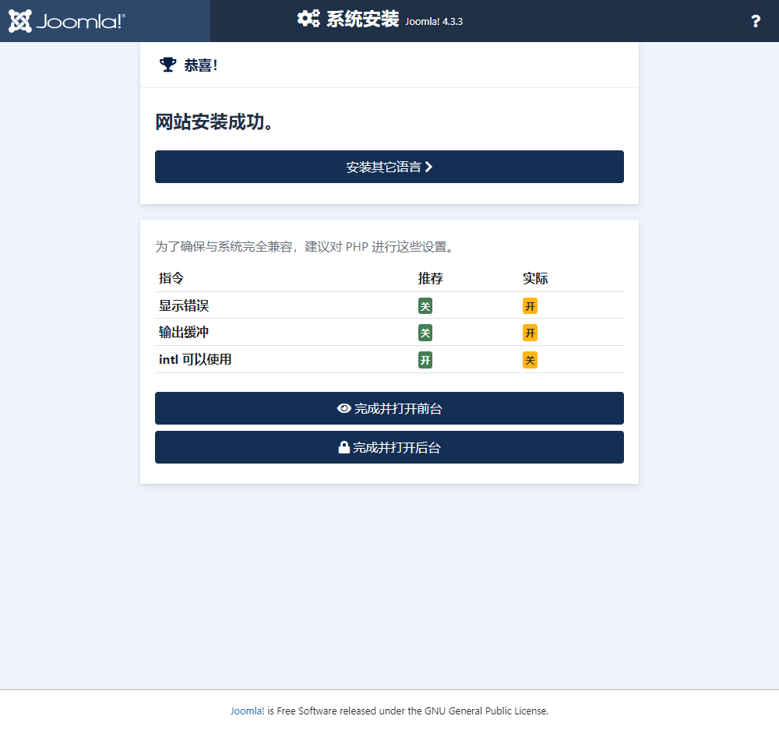Click green 开 badge for intl 可以使用
This screenshot has width=779, height=730.
(x=425, y=360)
